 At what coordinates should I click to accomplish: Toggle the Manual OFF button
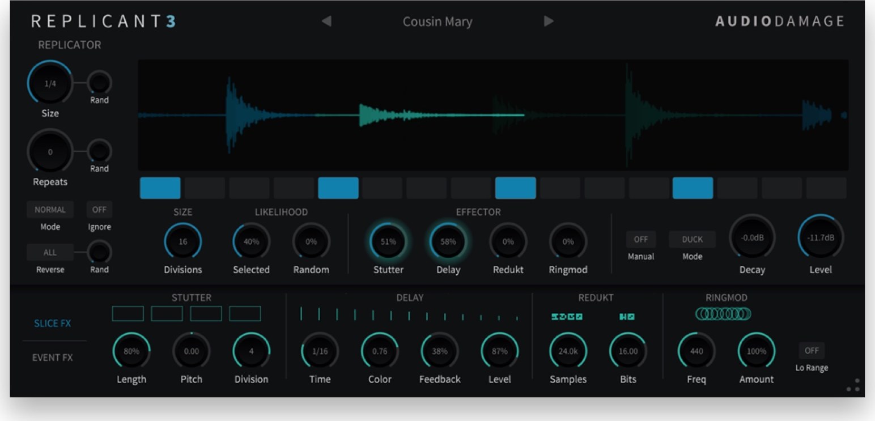coord(641,239)
